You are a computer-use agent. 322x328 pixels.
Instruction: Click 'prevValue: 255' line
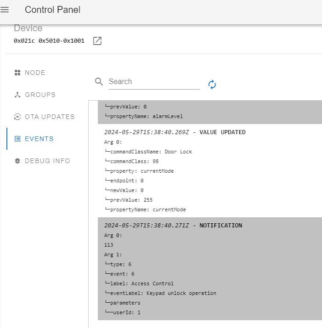(129, 200)
